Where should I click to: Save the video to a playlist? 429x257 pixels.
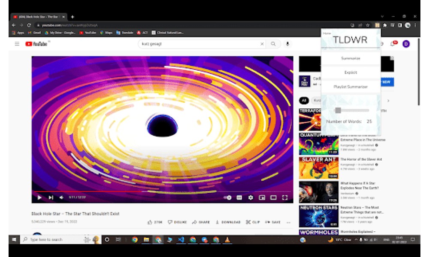(273, 222)
